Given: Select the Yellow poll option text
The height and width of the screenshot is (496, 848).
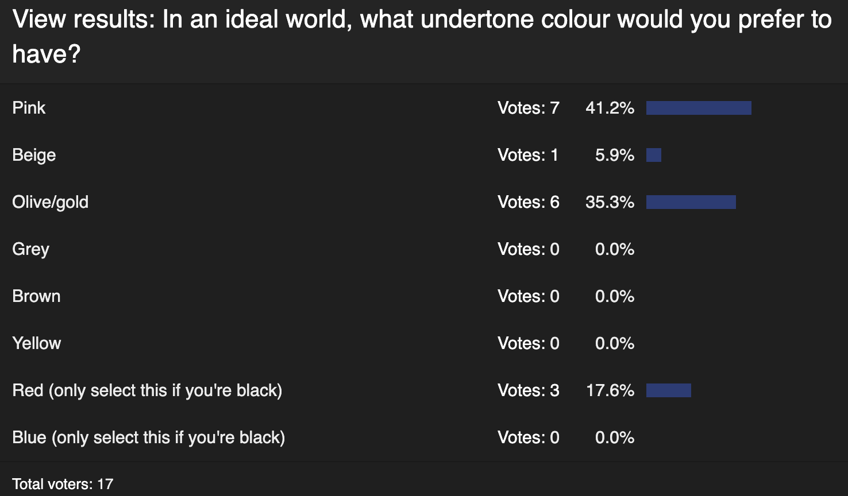Looking at the screenshot, I should tap(37, 343).
